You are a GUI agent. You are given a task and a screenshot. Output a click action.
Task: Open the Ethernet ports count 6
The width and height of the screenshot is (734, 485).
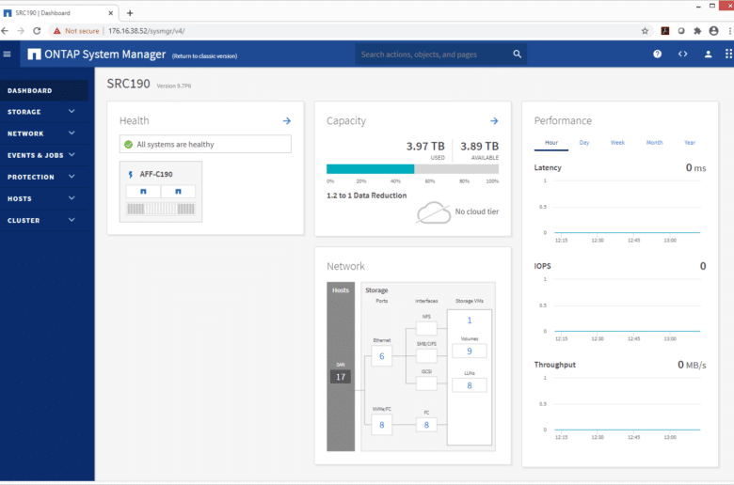point(381,356)
